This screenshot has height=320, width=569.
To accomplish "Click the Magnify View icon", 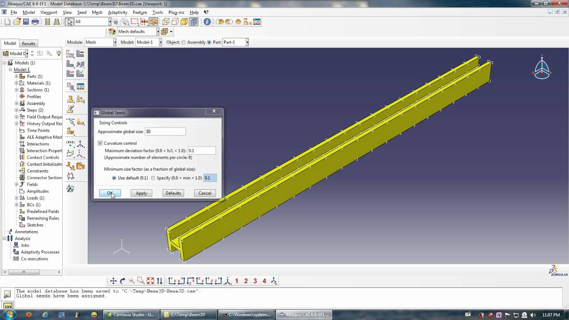I will [x=132, y=281].
